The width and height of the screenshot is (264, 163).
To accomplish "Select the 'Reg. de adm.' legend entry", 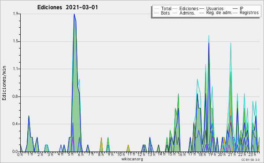I will pyautogui.click(x=219, y=13).
